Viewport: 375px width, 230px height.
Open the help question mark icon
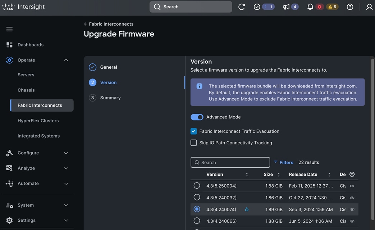350,7
